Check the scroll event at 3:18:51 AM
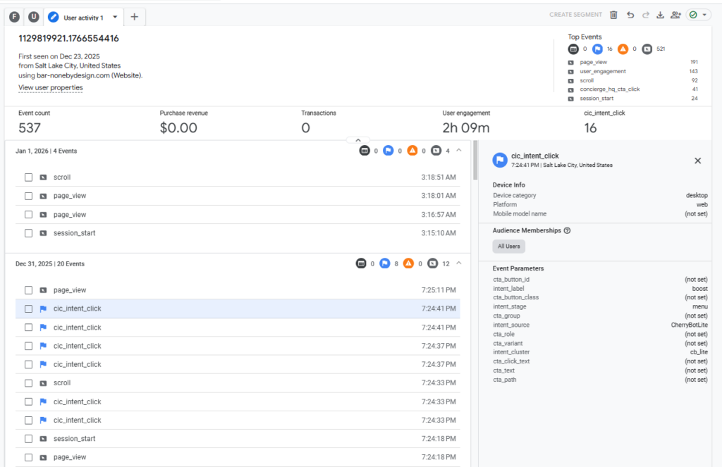This screenshot has height=467, width=722. (29, 178)
